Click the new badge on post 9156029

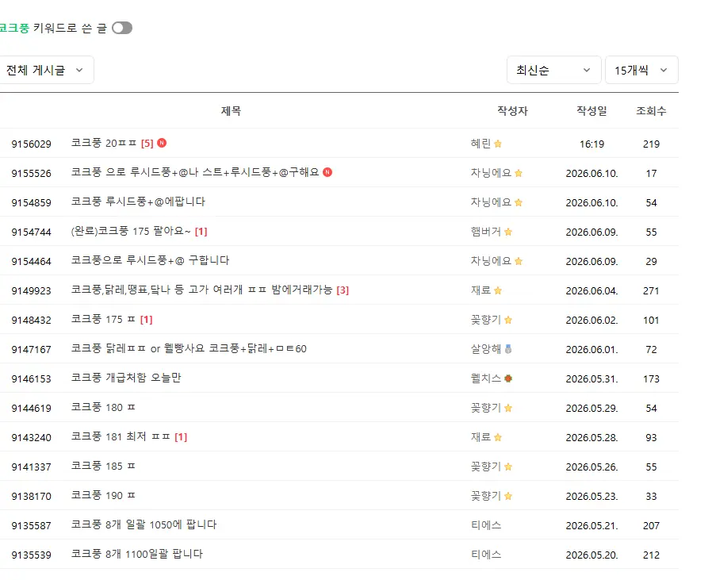click(x=162, y=143)
